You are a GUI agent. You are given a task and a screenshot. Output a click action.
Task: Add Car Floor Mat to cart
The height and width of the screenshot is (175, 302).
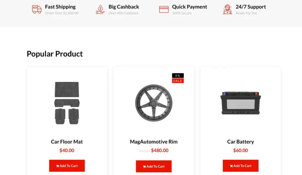(67, 166)
